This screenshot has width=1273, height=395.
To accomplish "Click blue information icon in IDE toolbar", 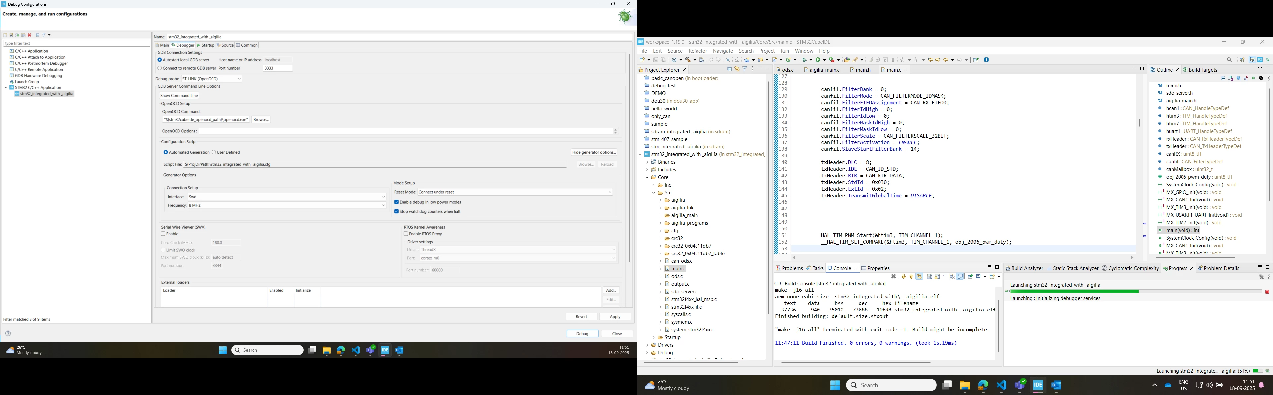I will pyautogui.click(x=986, y=60).
